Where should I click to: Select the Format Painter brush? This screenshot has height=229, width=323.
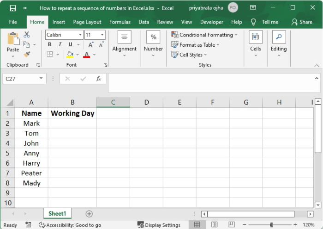pos(27,54)
